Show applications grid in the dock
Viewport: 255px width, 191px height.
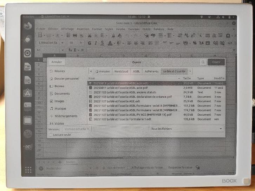[28, 170]
